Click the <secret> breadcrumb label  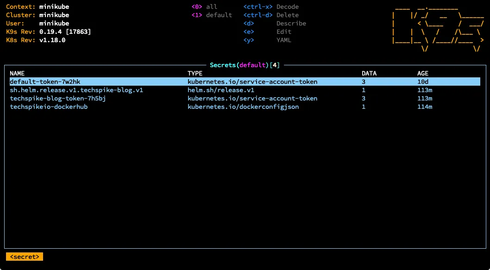(x=25, y=257)
